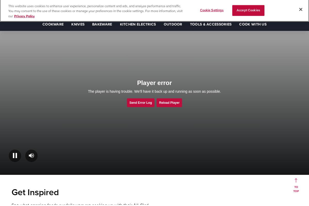The height and width of the screenshot is (206, 309).
Task: Open the Bakeware menu
Action: 102,24
